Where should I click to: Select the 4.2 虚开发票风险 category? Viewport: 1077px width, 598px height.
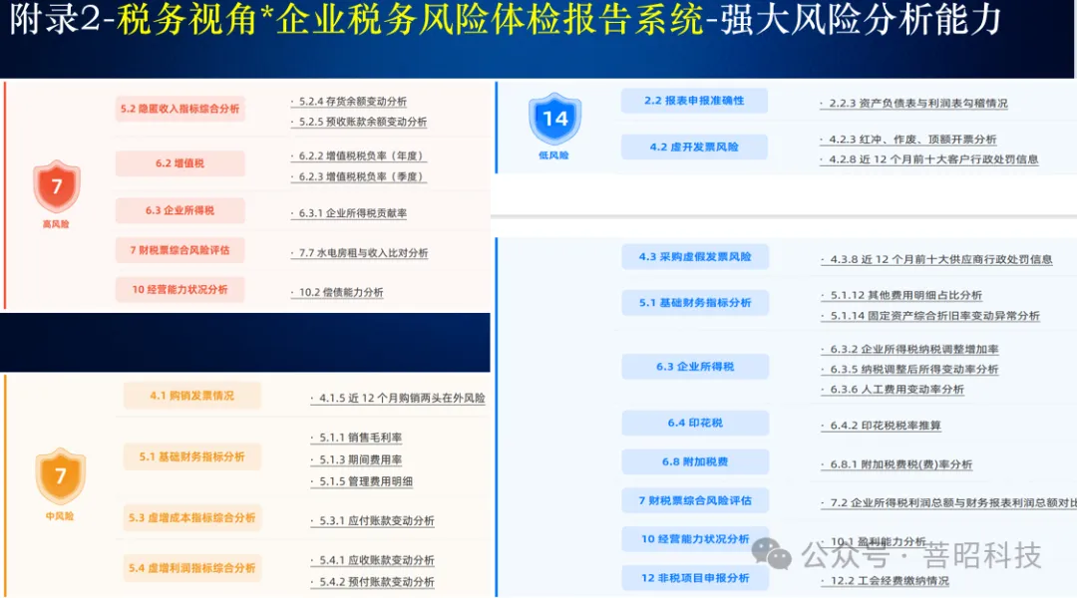(x=693, y=146)
